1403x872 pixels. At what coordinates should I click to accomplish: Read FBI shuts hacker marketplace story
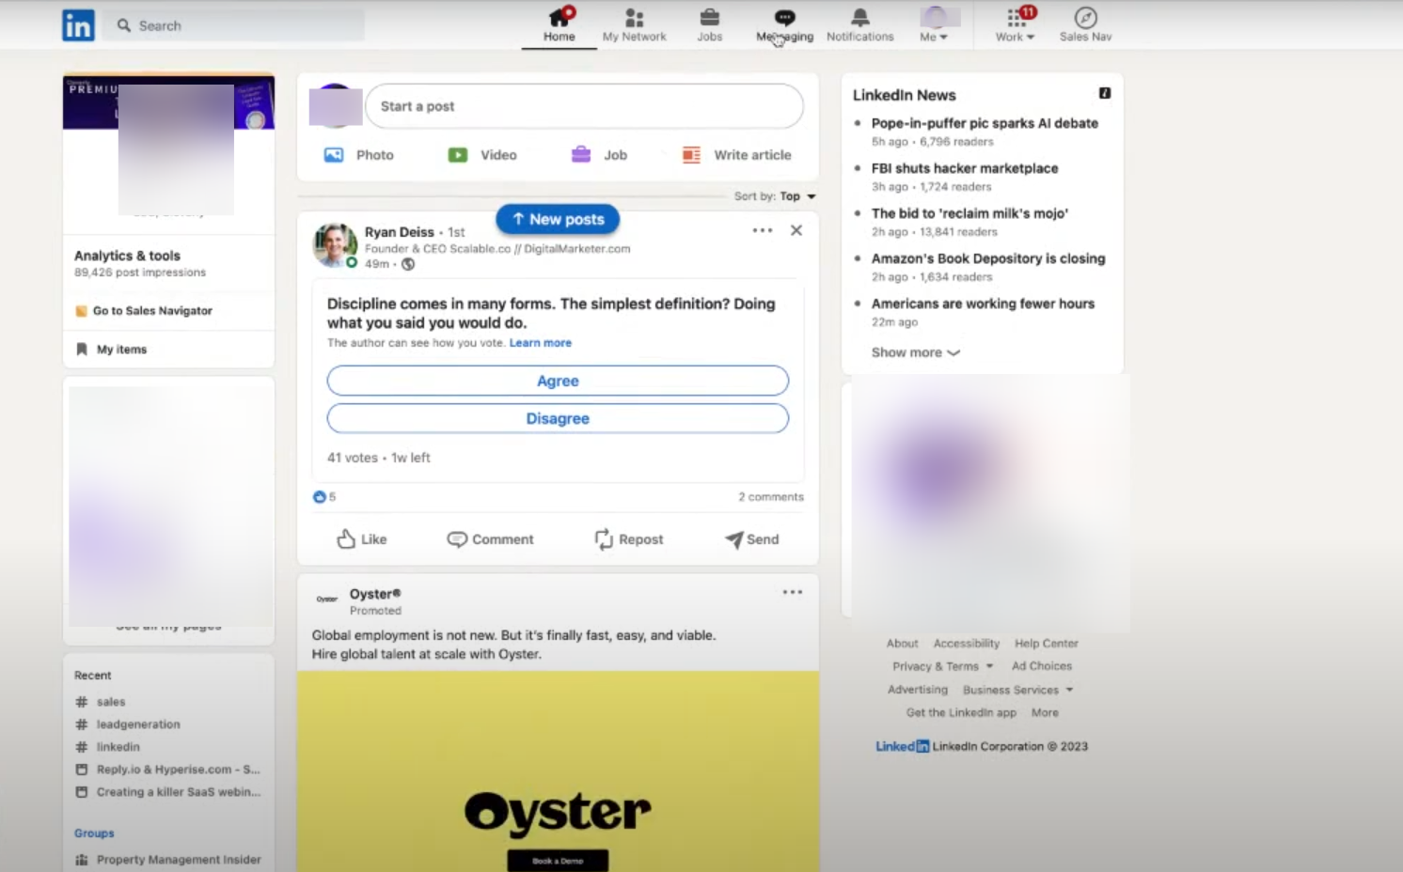965,168
